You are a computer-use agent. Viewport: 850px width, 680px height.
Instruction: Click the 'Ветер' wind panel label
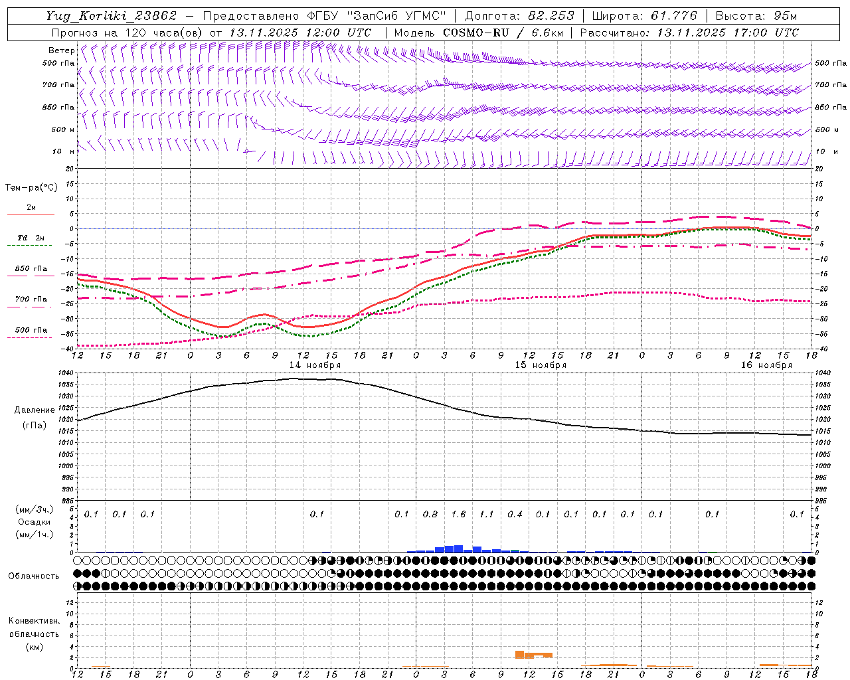tap(61, 50)
